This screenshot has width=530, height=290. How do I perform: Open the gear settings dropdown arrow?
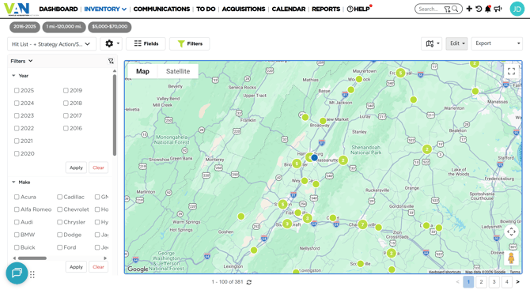[118, 43]
